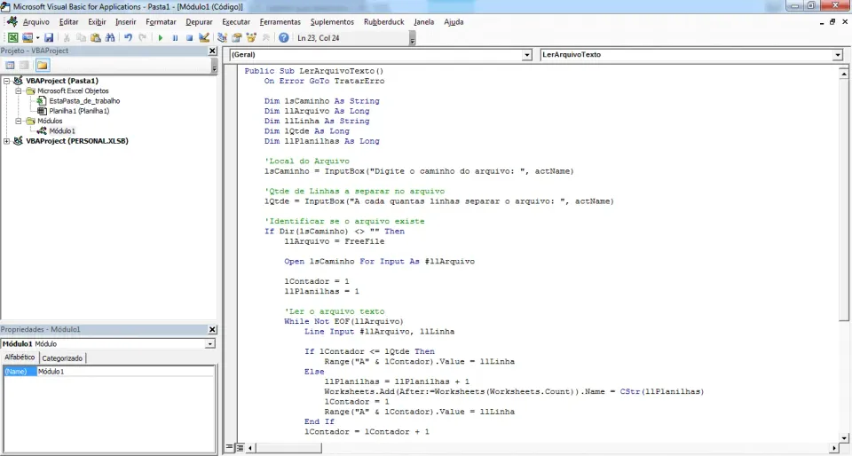This screenshot has height=456, width=852.
Task: Open the Arquivo menu
Action: [35, 21]
